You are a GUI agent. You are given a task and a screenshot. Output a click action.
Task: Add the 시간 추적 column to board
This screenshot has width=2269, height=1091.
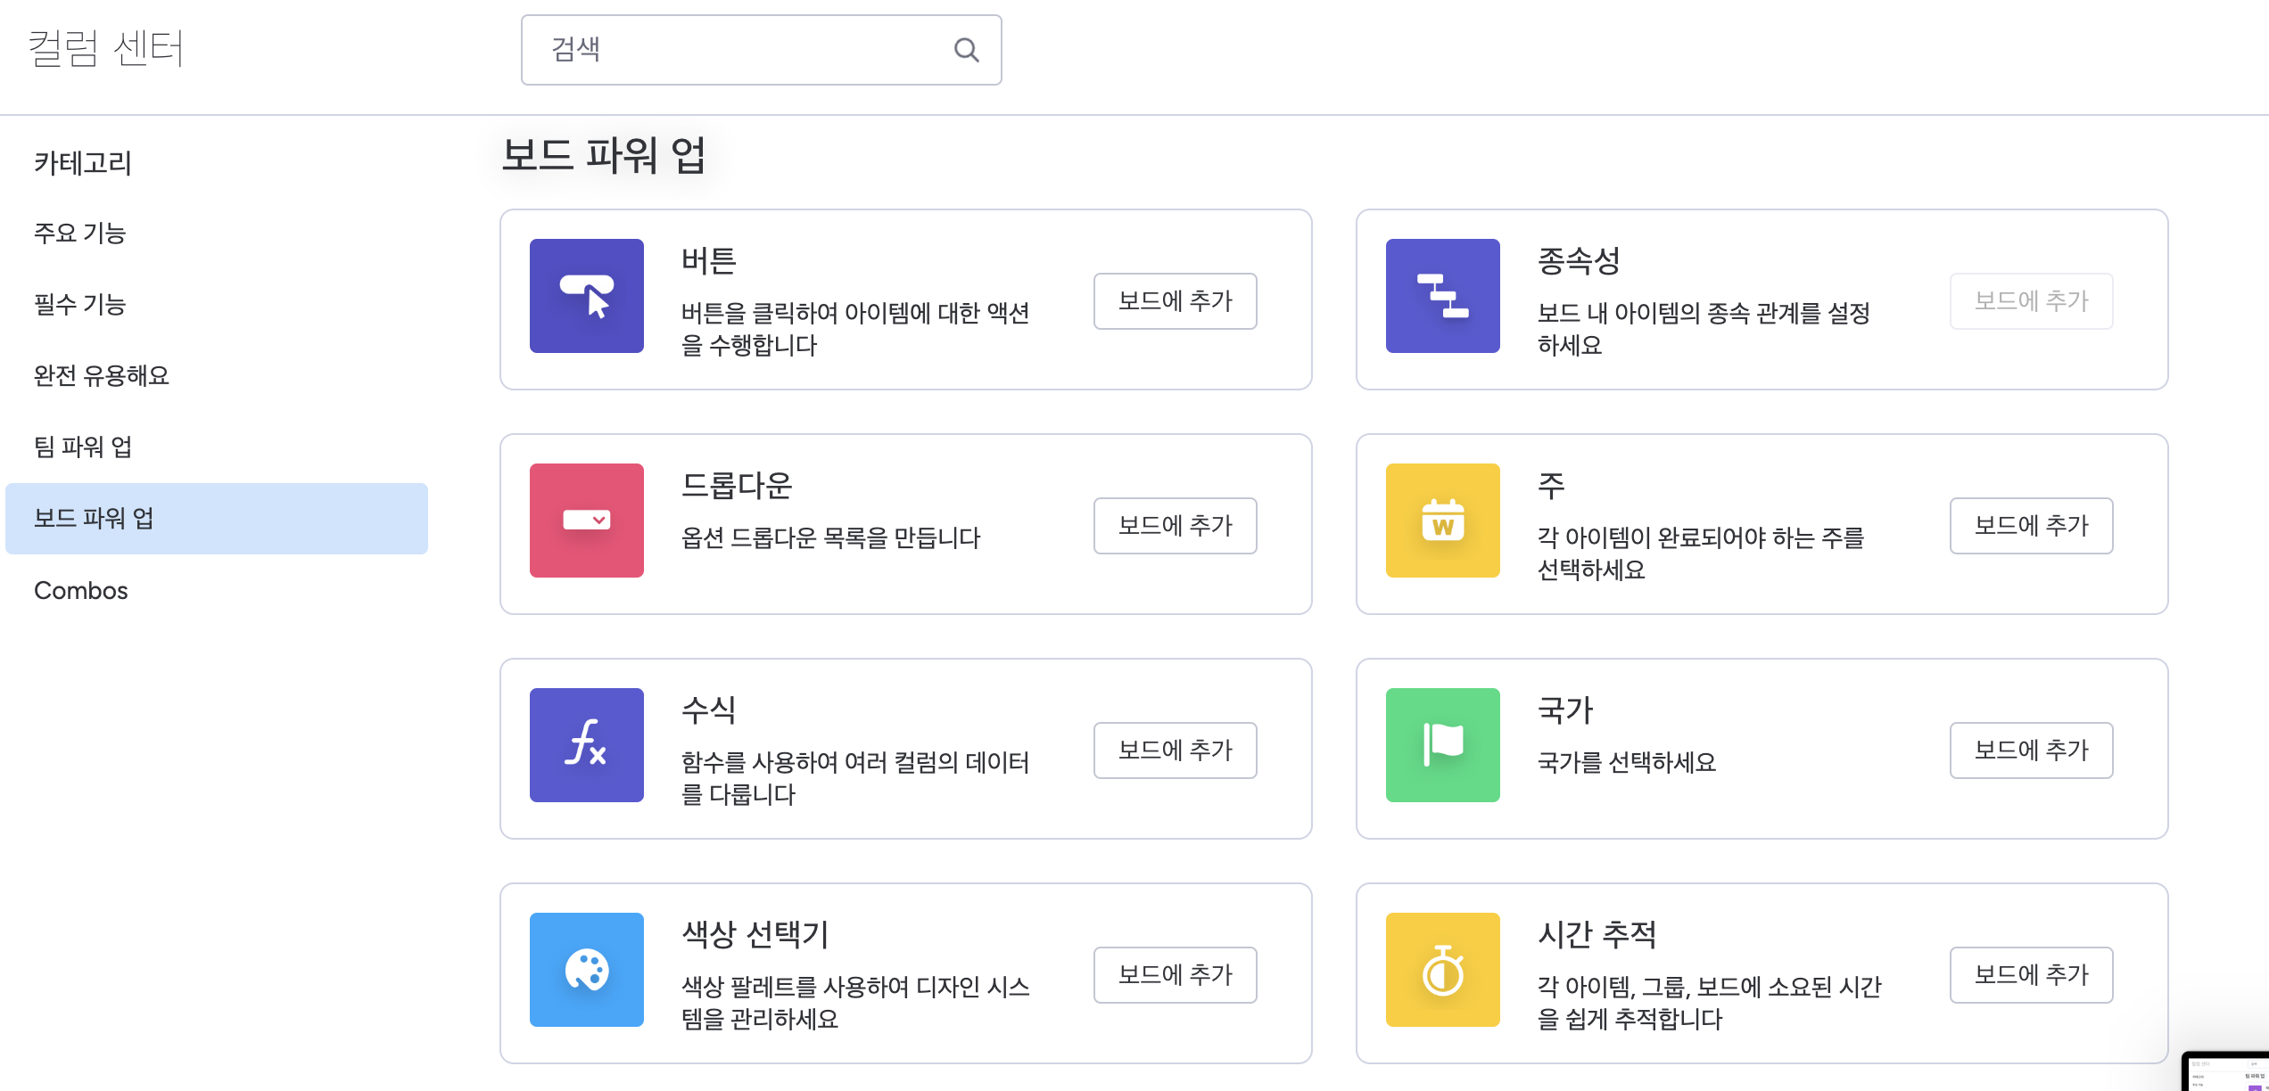pyautogui.click(x=2031, y=975)
